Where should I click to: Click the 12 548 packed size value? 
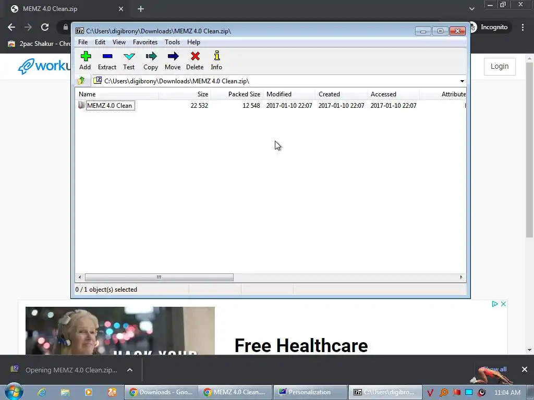point(251,105)
